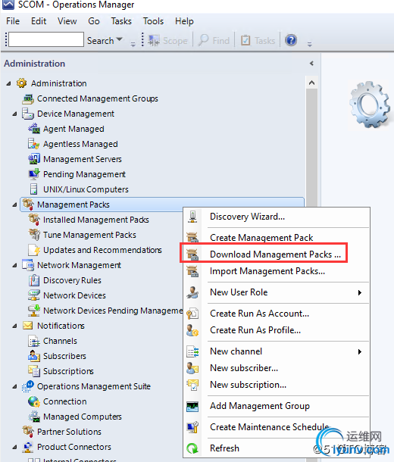Click the help question mark icon
Image resolution: width=394 pixels, height=462 pixels.
pyautogui.click(x=291, y=40)
